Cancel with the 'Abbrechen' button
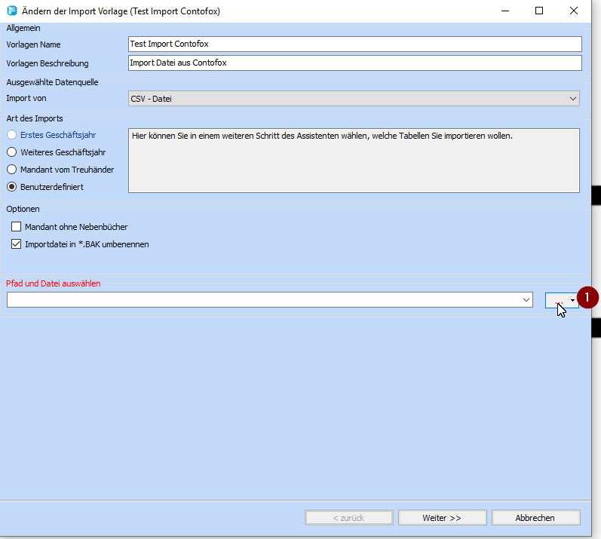Screen dimensions: 601x539 pyautogui.click(x=535, y=518)
